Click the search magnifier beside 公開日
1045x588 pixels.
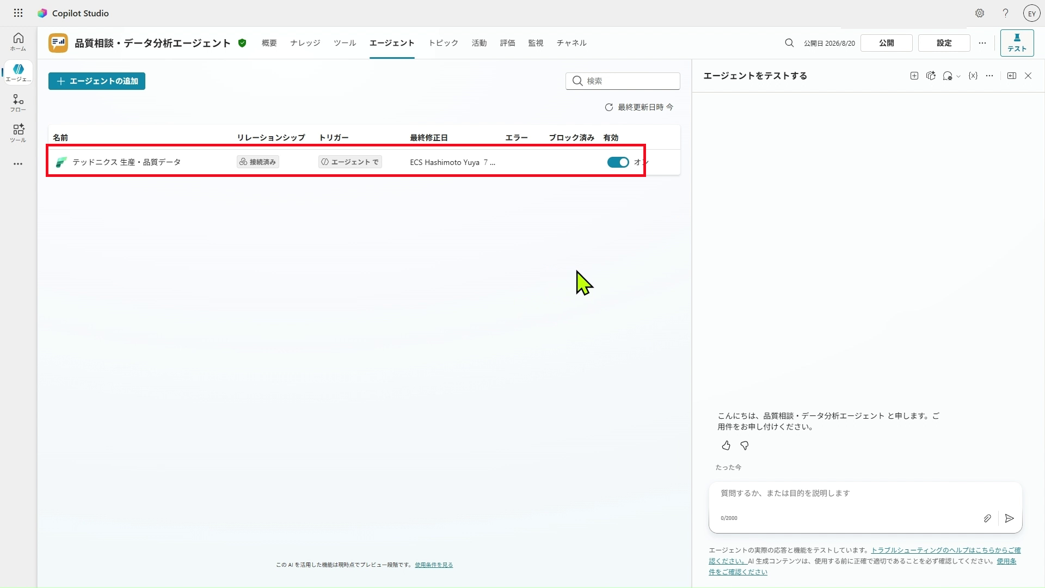coord(789,43)
